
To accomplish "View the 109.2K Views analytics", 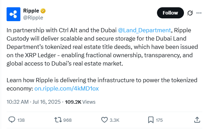I will (x=80, y=102).
